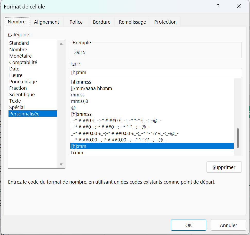250x235 pixels.
Task: Pick the euro format without decimals
Action: coord(152,121)
